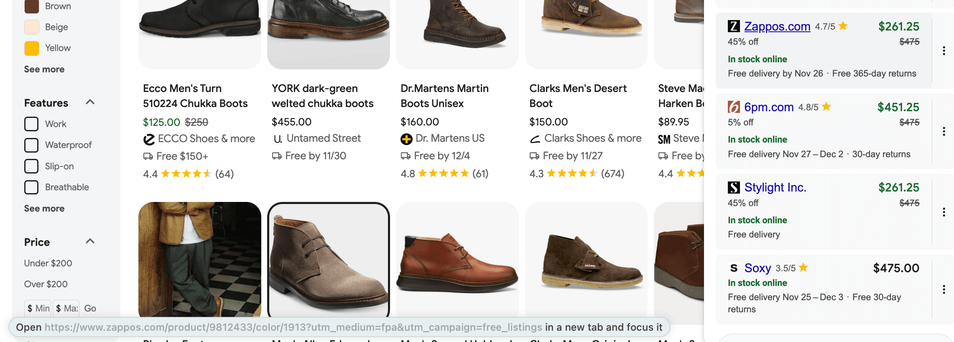
Task: Open the 6pm.com seller link
Action: point(769,107)
